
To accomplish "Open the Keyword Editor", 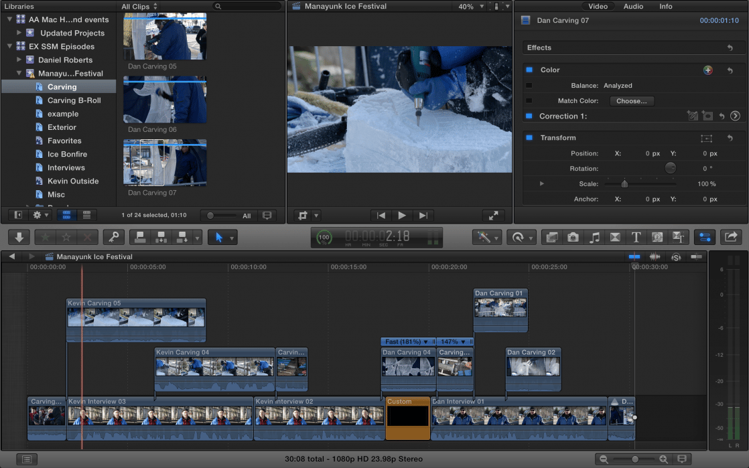I will pyautogui.click(x=114, y=237).
